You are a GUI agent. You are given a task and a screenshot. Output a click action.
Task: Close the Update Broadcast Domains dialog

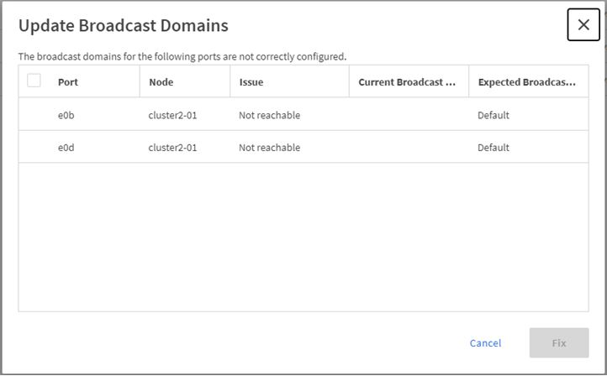[583, 25]
